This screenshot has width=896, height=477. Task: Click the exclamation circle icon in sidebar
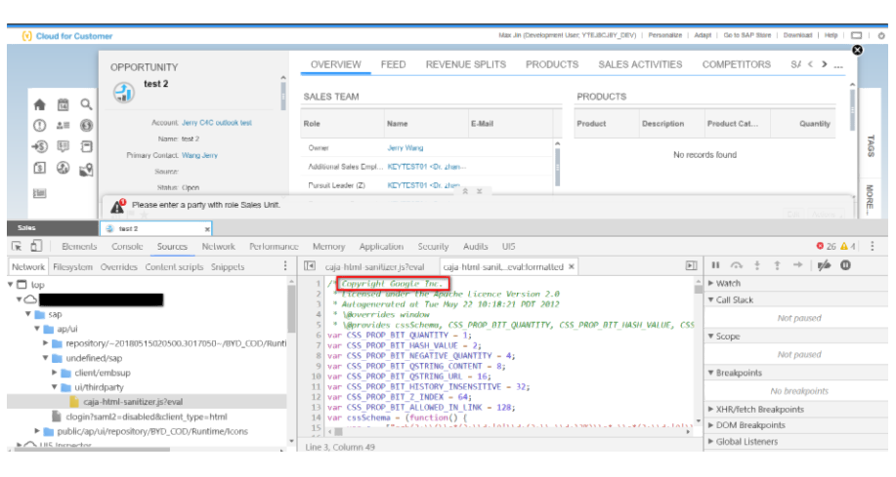pos(39,126)
